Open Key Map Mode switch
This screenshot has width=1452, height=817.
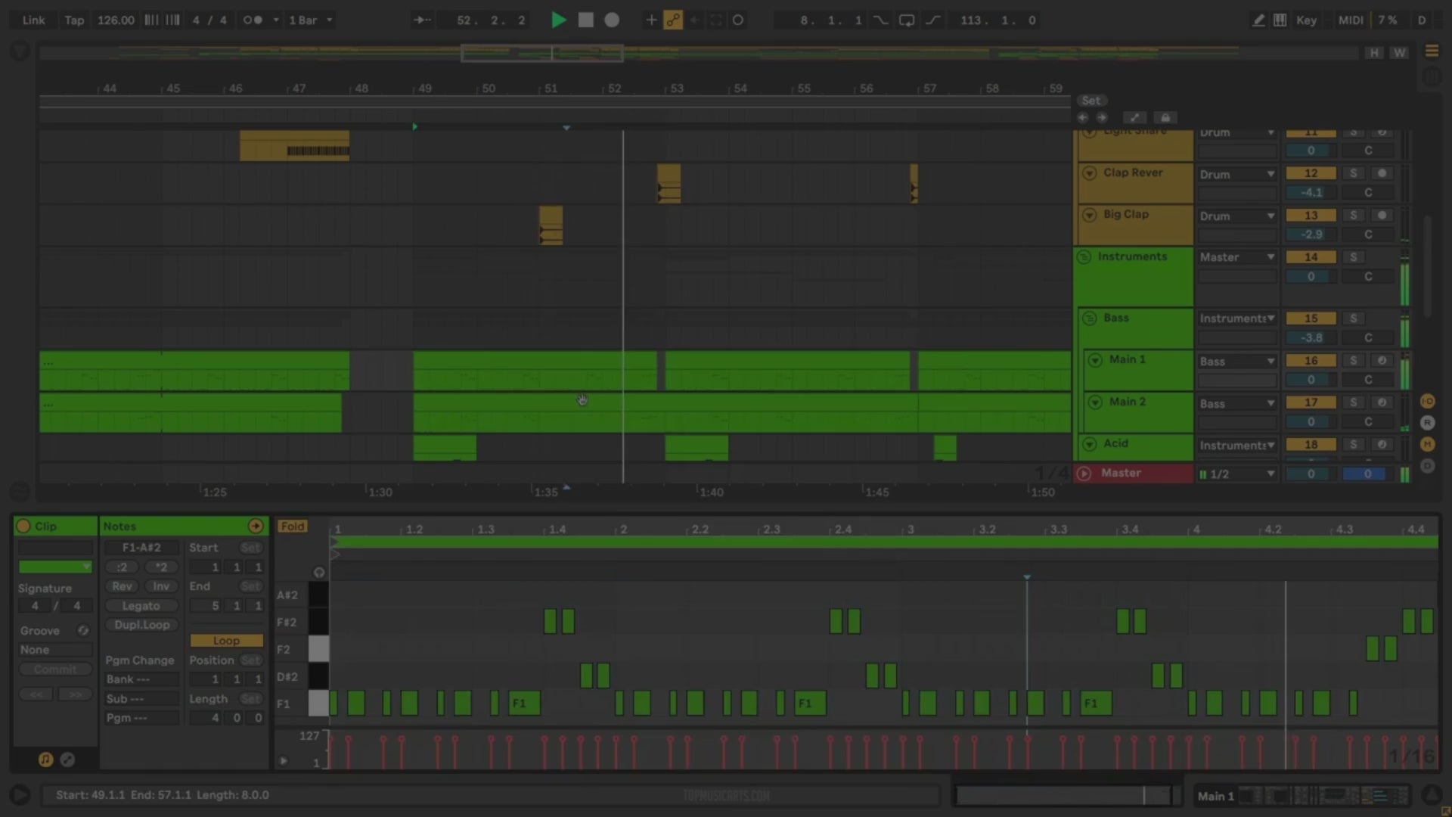[x=1306, y=20]
